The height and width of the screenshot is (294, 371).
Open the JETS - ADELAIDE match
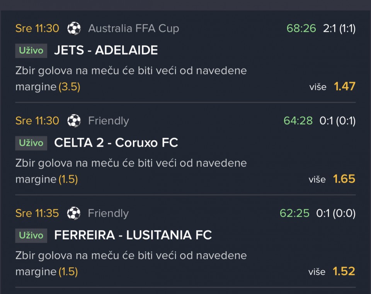tap(106, 50)
